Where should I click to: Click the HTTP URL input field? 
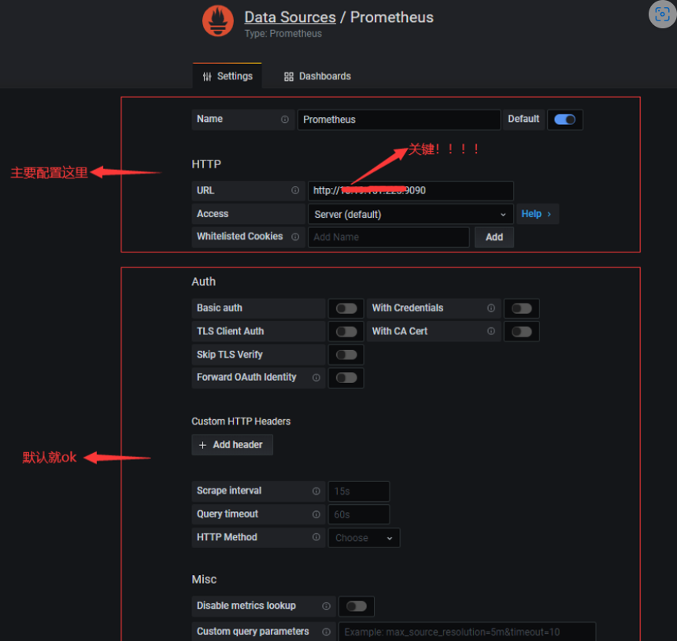point(411,190)
